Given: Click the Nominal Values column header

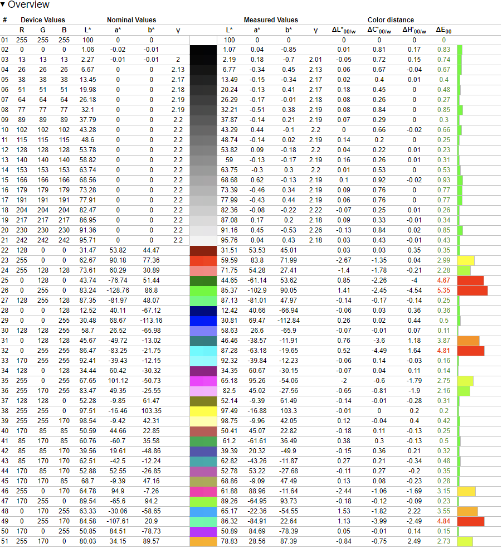Looking at the screenshot, I should (131, 20).
